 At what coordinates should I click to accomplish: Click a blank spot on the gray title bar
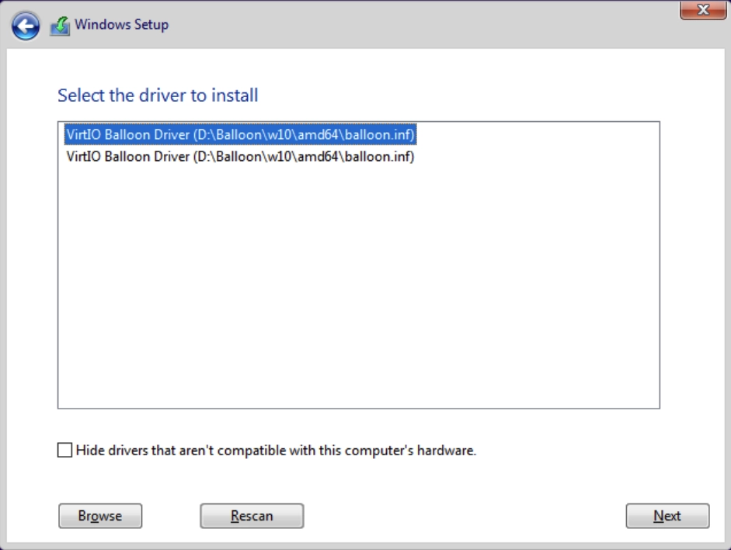point(419,26)
